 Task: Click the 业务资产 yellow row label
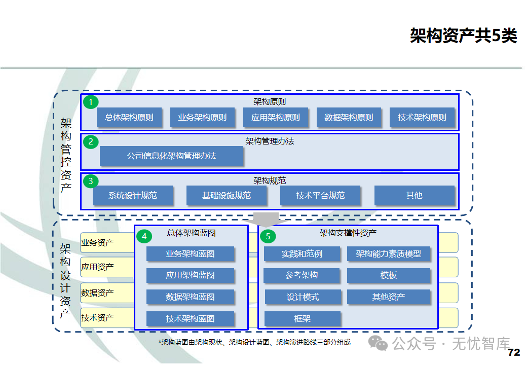pos(107,242)
